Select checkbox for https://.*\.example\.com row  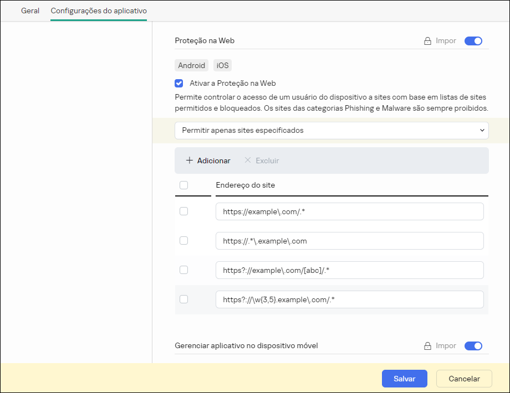pos(184,241)
